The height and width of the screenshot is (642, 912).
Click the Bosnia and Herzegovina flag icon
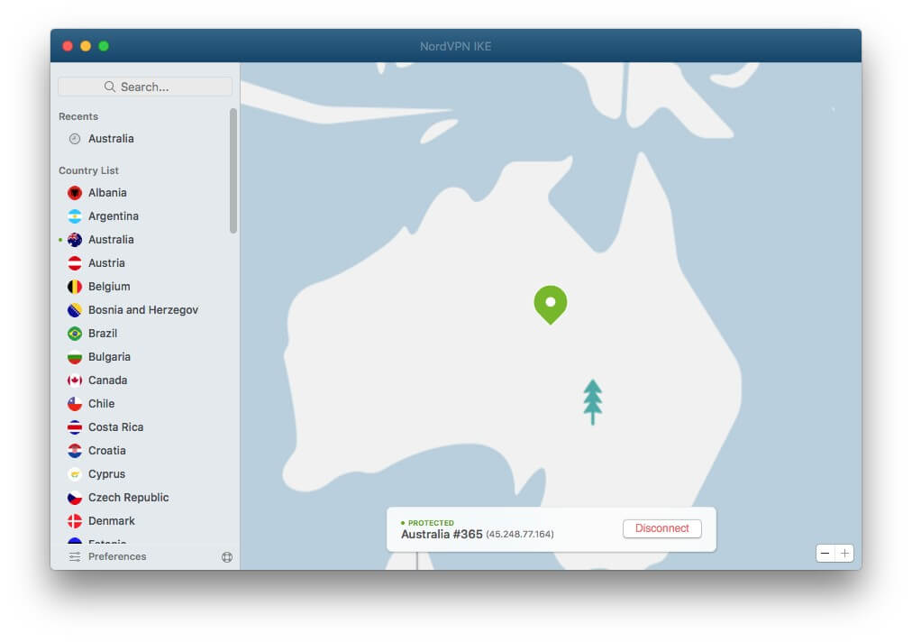[75, 310]
